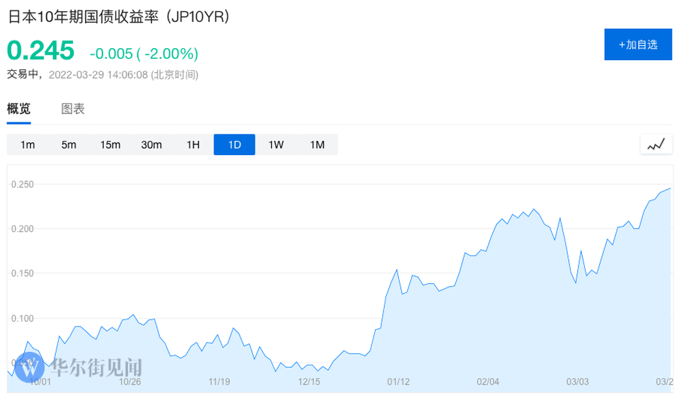Open the line chart style icon
The width and height of the screenshot is (679, 400).
(x=656, y=144)
